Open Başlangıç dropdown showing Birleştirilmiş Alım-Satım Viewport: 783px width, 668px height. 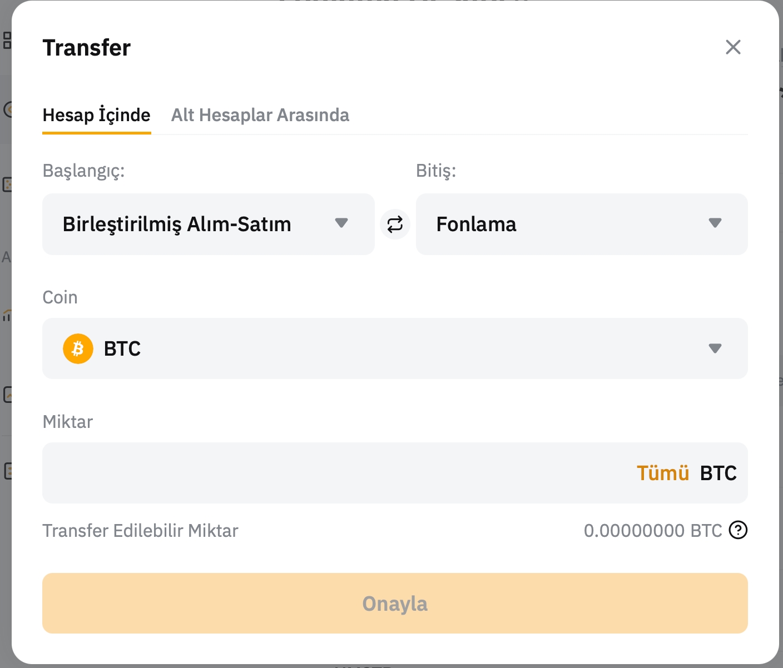(189, 225)
